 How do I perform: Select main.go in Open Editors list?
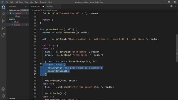coord(18,13)
